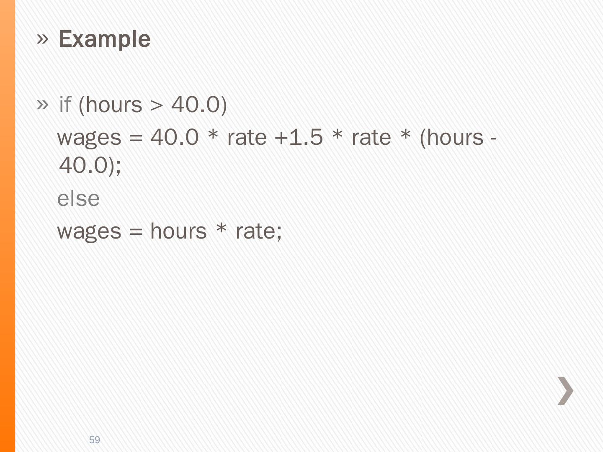The height and width of the screenshot is (452, 603).
Task: Click the next-slide chevron arrow
Action: pos(565,390)
